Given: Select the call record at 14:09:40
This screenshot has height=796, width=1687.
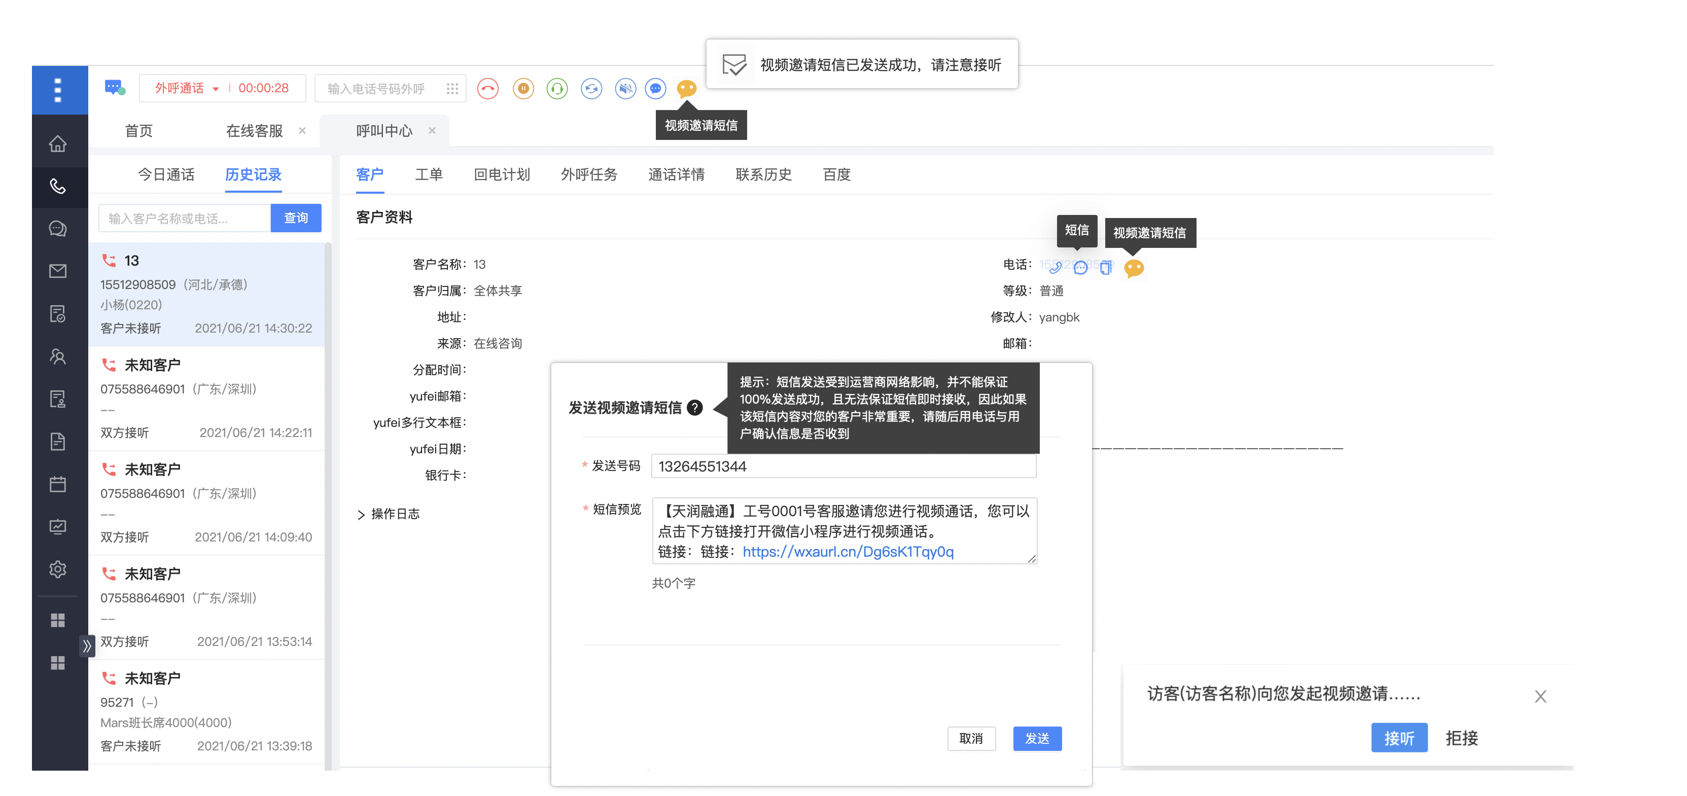Looking at the screenshot, I should 207,503.
